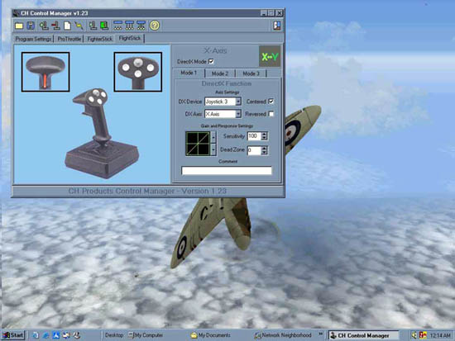Screen dimensions: 455x341
Task: Click the Dead Zone spinner arrows
Action: [264, 150]
